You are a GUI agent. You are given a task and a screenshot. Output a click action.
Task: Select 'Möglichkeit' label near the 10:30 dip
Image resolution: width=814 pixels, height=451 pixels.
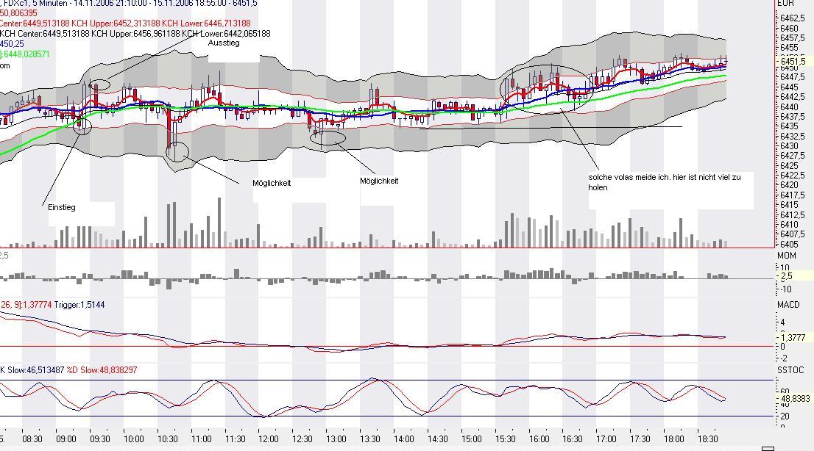click(272, 183)
